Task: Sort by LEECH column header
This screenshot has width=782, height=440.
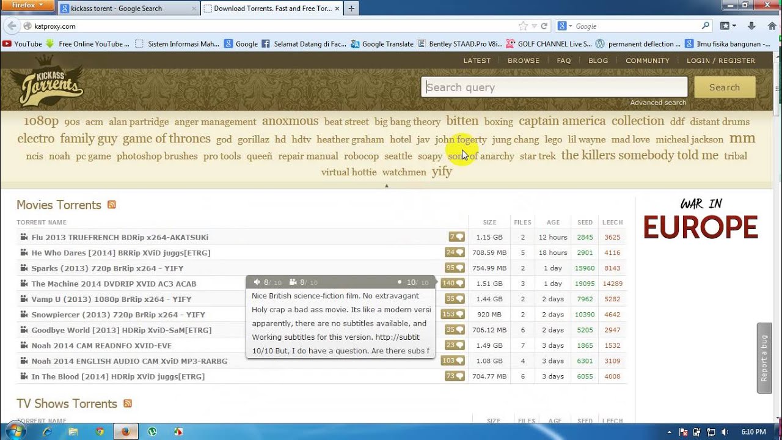Action: (x=612, y=222)
